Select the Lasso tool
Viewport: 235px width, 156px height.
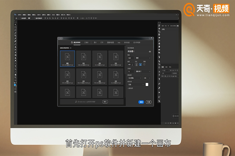(x=15, y=30)
